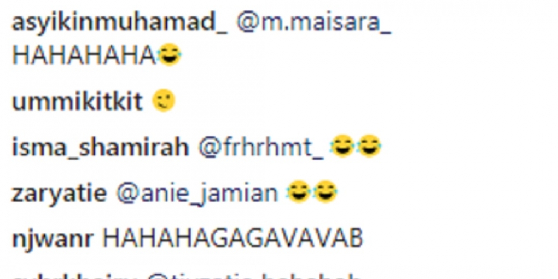Select the HAHAHAHA comment text
Viewport: 558px width, 279px height.
click(x=84, y=56)
